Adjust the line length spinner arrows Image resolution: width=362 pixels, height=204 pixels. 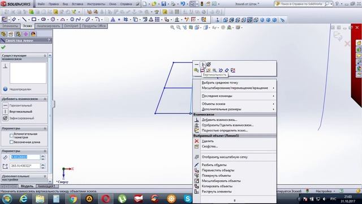[43, 158]
